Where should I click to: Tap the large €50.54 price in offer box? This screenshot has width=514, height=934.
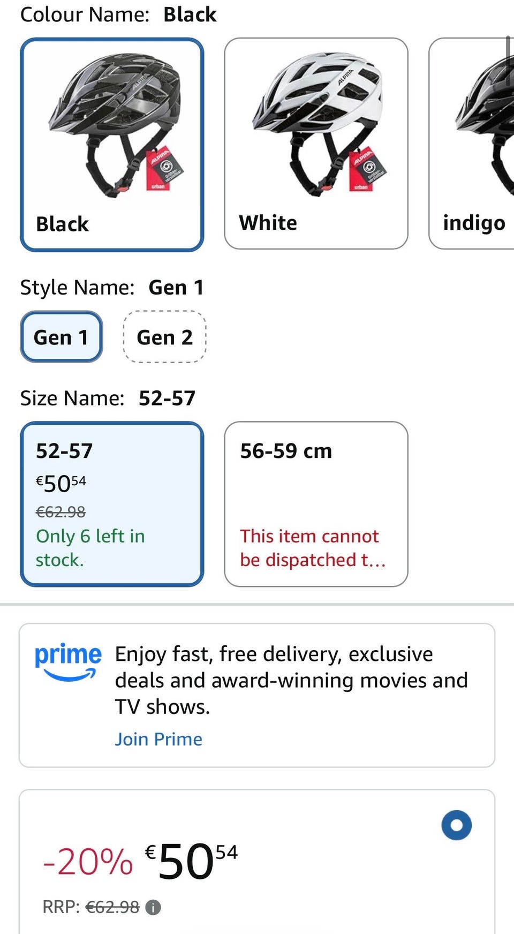(x=192, y=861)
